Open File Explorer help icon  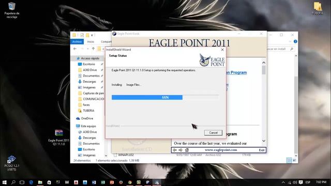(295, 41)
